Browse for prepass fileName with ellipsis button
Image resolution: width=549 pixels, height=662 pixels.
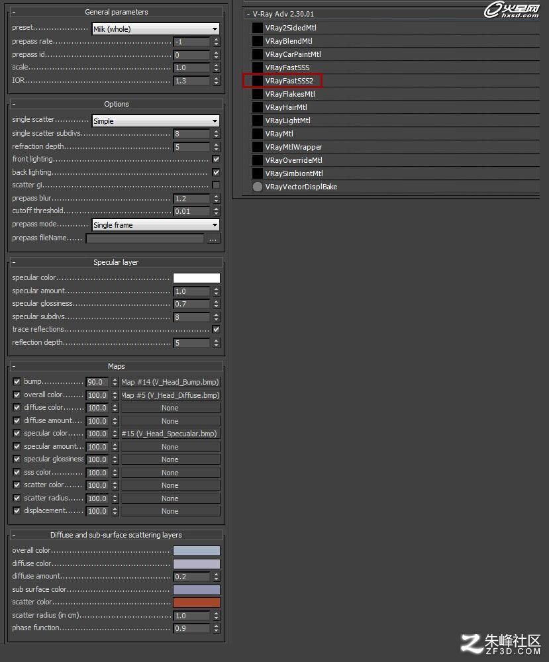(x=213, y=238)
